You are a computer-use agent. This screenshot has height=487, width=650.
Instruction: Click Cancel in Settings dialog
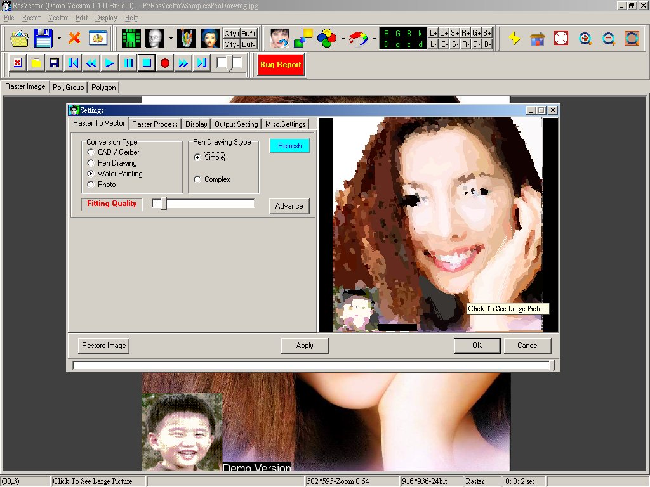(x=527, y=346)
